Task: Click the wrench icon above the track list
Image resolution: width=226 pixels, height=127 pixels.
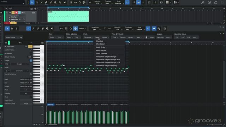Action: [x=6, y=9]
